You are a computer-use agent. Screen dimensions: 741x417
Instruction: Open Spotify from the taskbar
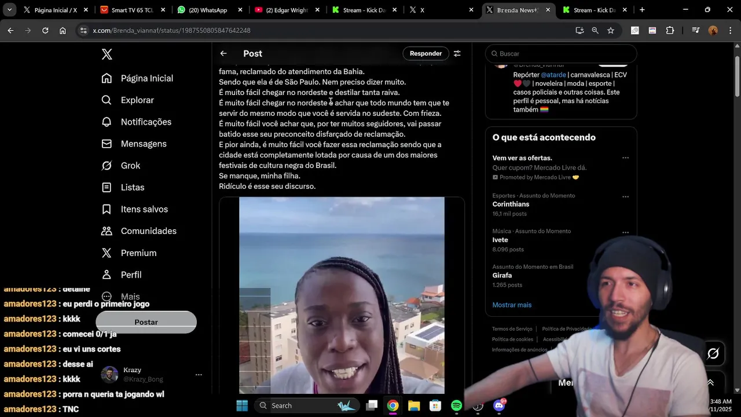[456, 405]
